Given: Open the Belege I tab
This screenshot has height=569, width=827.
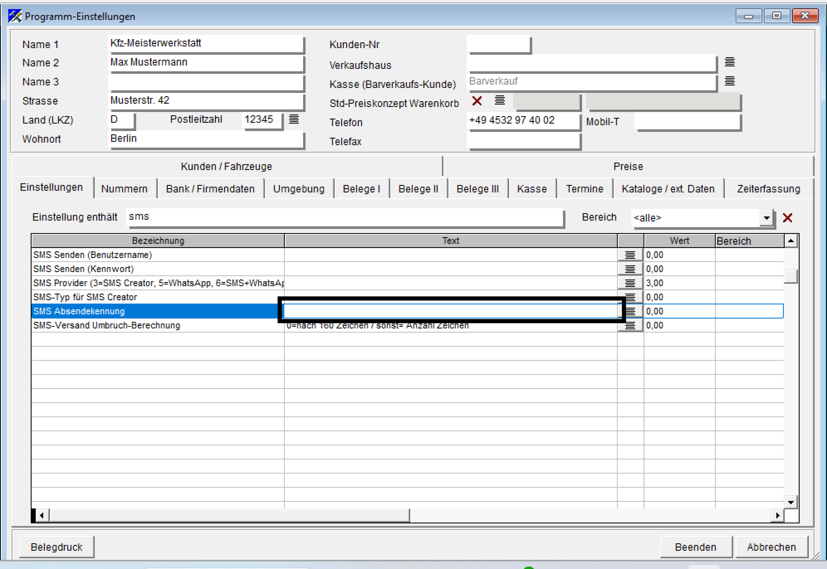Looking at the screenshot, I should pos(361,189).
